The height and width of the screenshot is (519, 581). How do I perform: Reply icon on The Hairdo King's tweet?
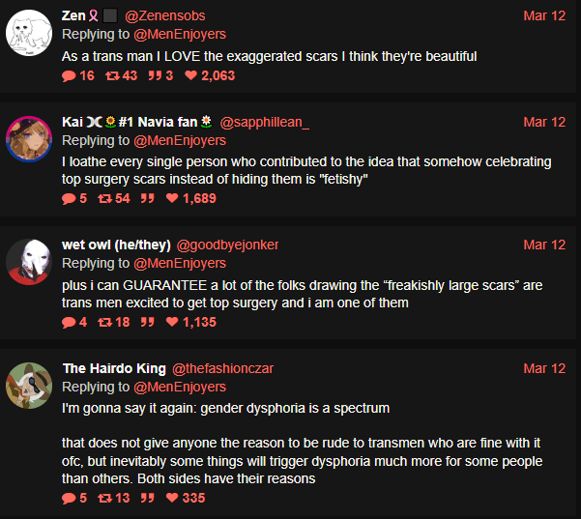(x=68, y=498)
